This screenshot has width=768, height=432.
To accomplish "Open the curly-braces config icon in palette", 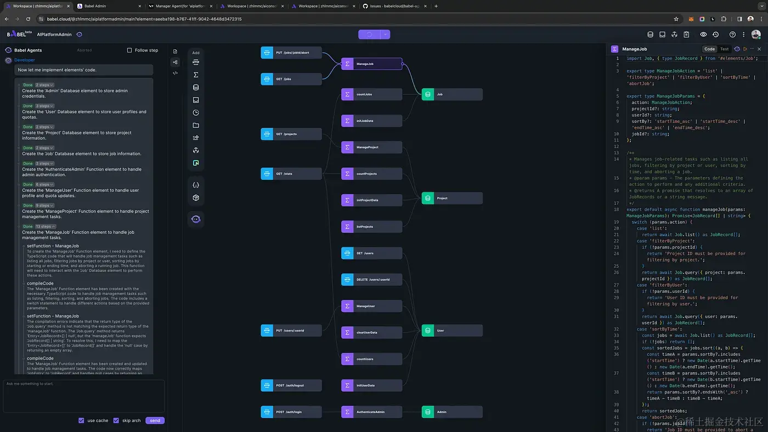I will (x=196, y=185).
